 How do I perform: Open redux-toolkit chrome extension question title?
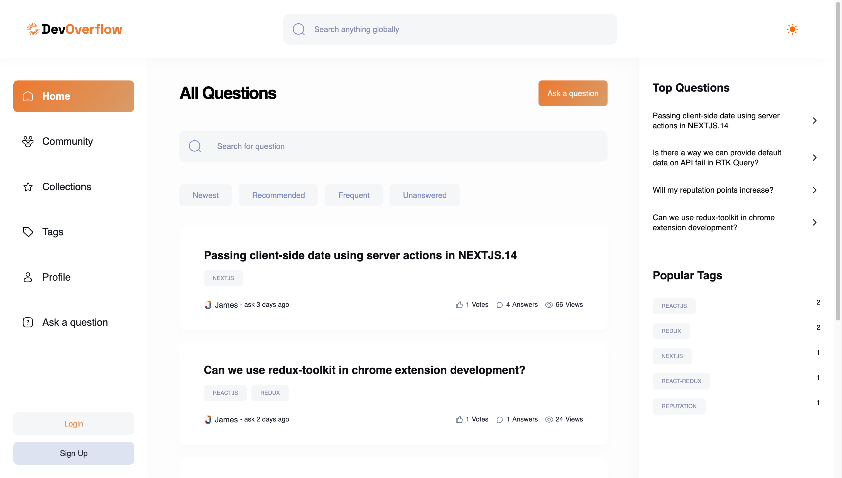pos(364,370)
